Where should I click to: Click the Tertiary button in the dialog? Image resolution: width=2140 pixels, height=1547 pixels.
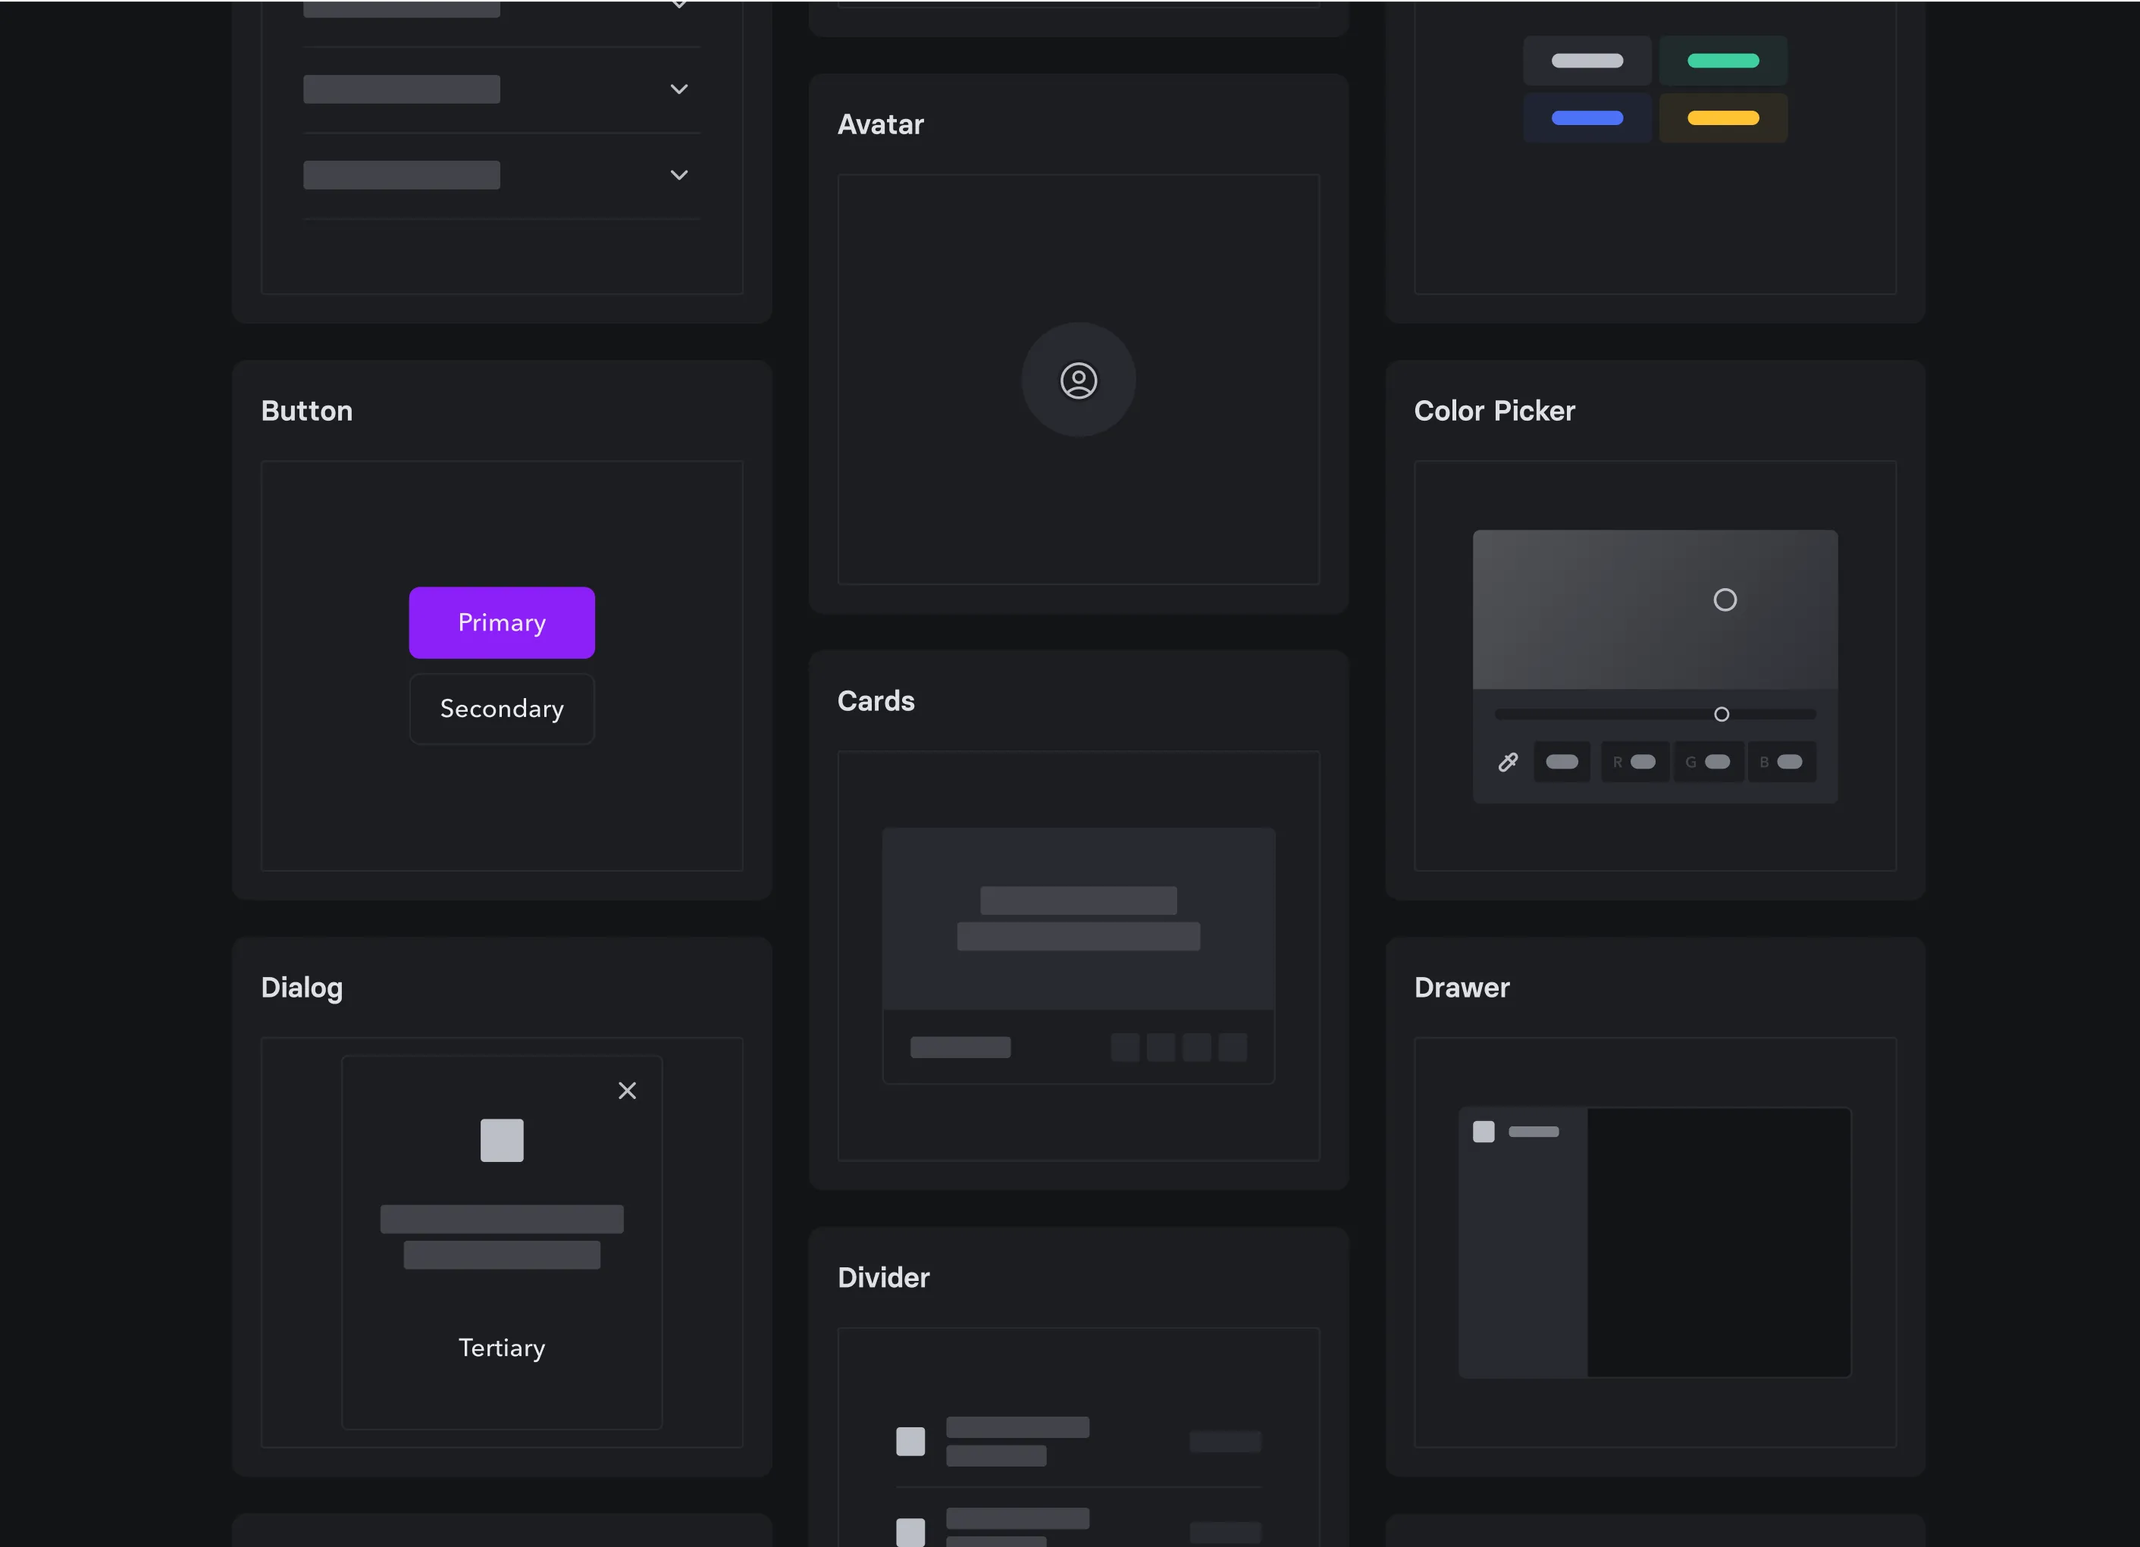[502, 1348]
